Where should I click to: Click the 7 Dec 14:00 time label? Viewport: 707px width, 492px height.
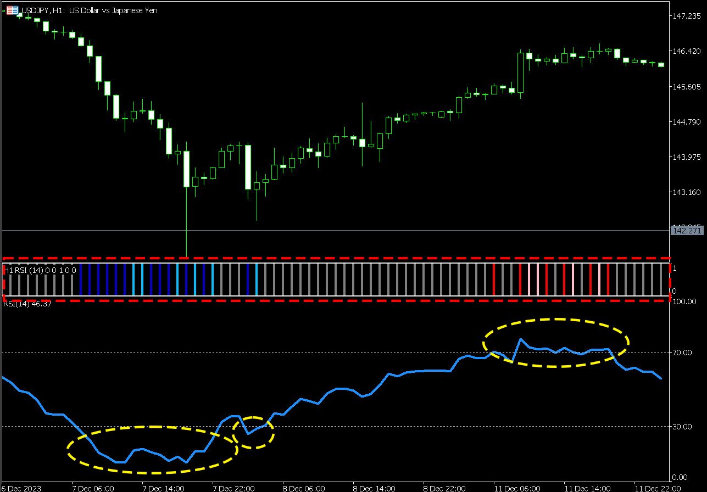(163, 488)
